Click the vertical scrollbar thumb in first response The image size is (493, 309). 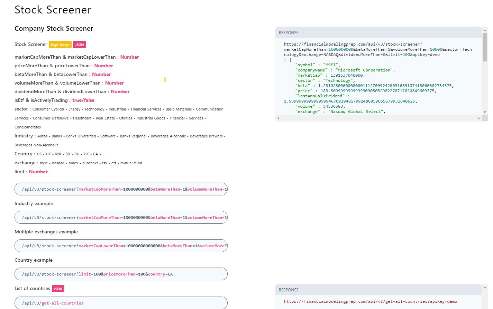tap(485, 47)
